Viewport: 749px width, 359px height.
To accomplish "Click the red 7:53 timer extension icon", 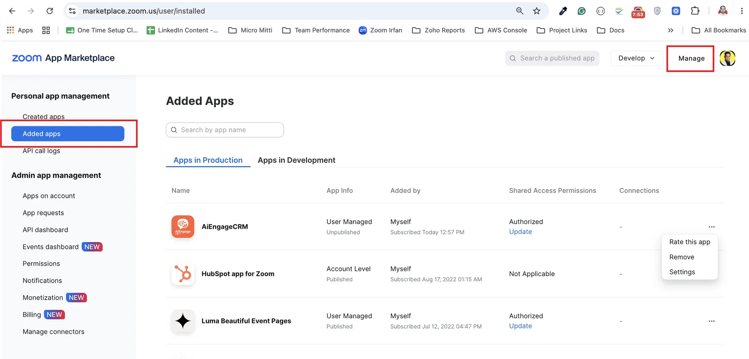I will [638, 11].
